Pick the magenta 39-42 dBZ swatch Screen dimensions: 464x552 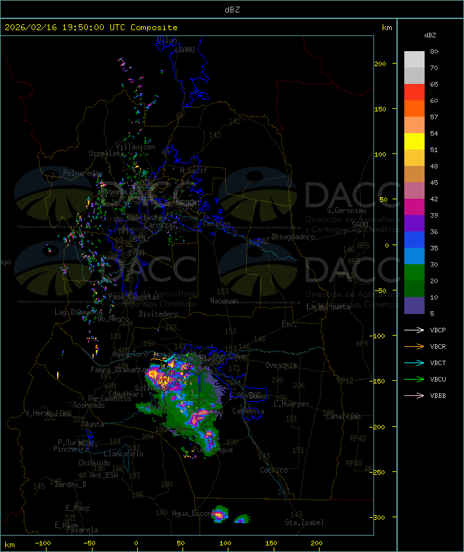point(414,207)
